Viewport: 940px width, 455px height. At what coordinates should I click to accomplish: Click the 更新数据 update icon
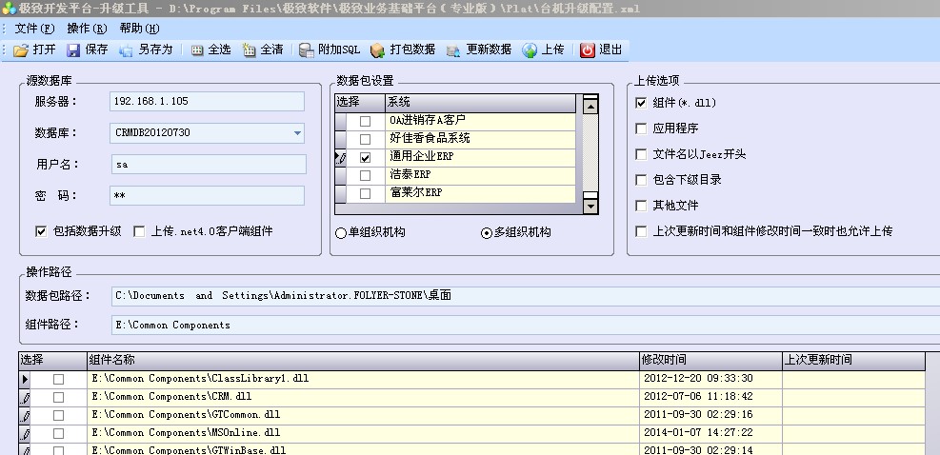point(453,50)
